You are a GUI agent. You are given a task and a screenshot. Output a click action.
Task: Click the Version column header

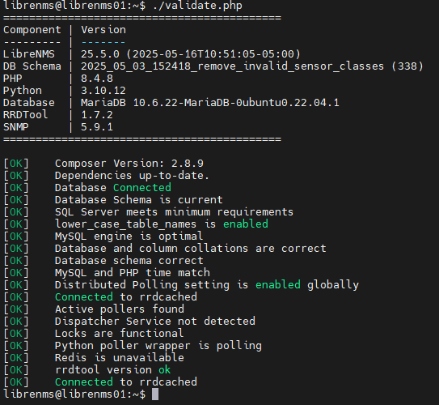point(103,30)
